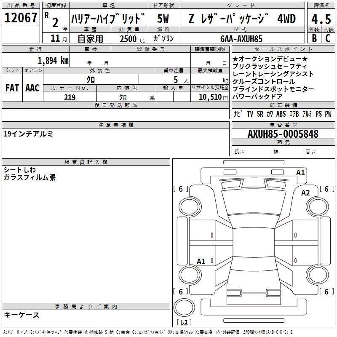
Task: Click the chassis number AXUH85-0005848
Action: pos(283,134)
